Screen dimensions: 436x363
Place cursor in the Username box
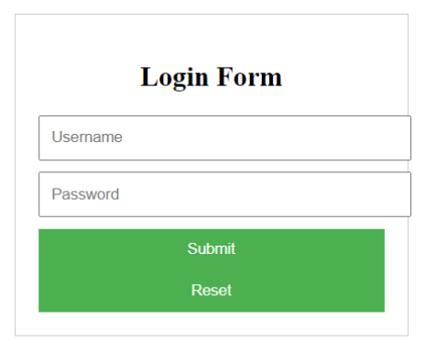224,137
